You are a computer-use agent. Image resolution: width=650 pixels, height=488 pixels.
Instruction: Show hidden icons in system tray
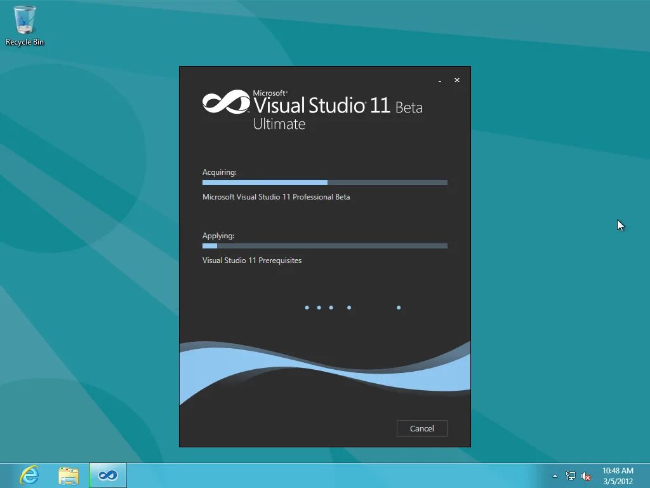(x=555, y=476)
